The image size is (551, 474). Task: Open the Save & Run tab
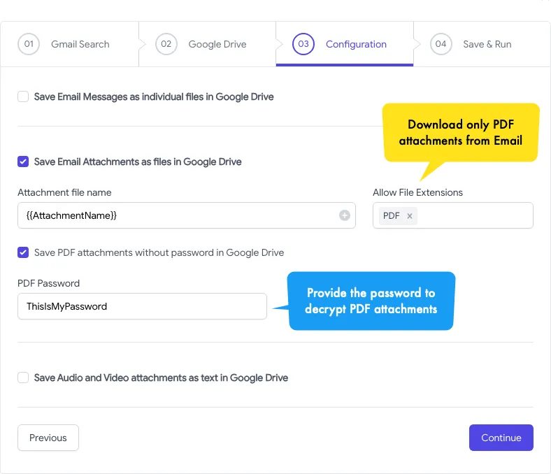pos(487,44)
